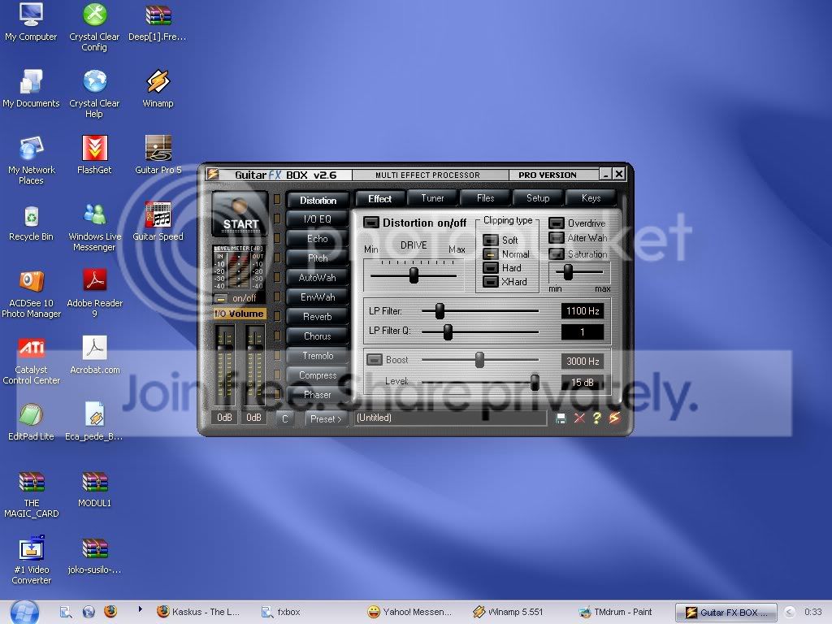Select the I/O EQ effect button
Viewport: 832px width, 624px height.
point(318,219)
